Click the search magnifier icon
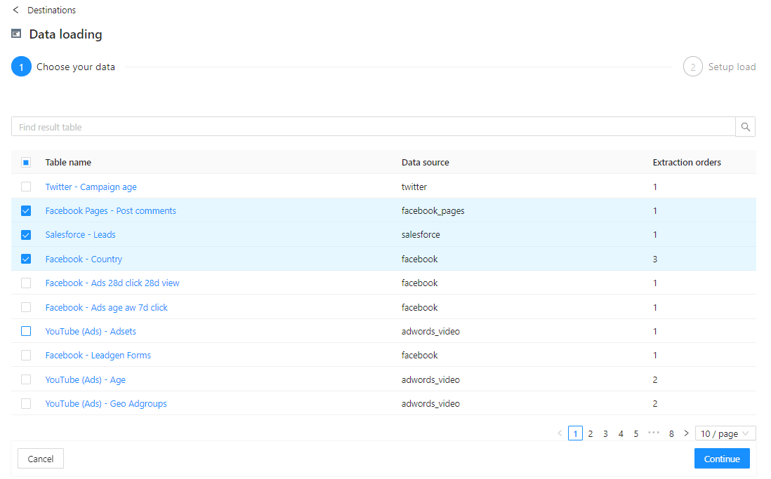The width and height of the screenshot is (771, 479). pos(746,127)
